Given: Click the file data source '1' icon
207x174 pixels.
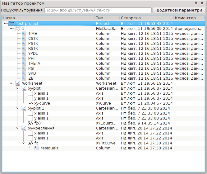Looking at the screenshot, I should tap(18, 29).
